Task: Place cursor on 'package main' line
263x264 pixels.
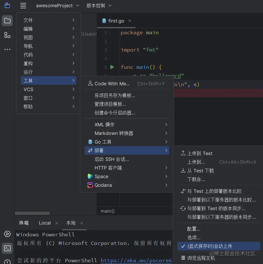Action: 140,33
